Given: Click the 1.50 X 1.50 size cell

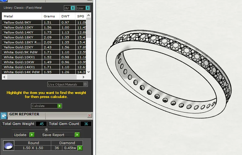Looking at the screenshot, I should 33,148.
